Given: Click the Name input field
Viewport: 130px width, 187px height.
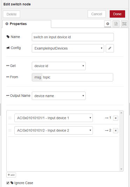Looking at the screenshot, I should click(73, 37).
